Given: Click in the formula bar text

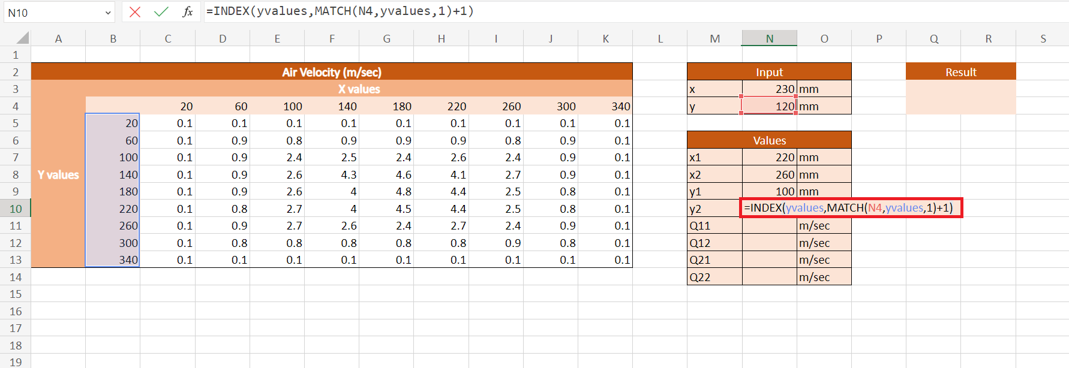Looking at the screenshot, I should pyautogui.click(x=600, y=11).
